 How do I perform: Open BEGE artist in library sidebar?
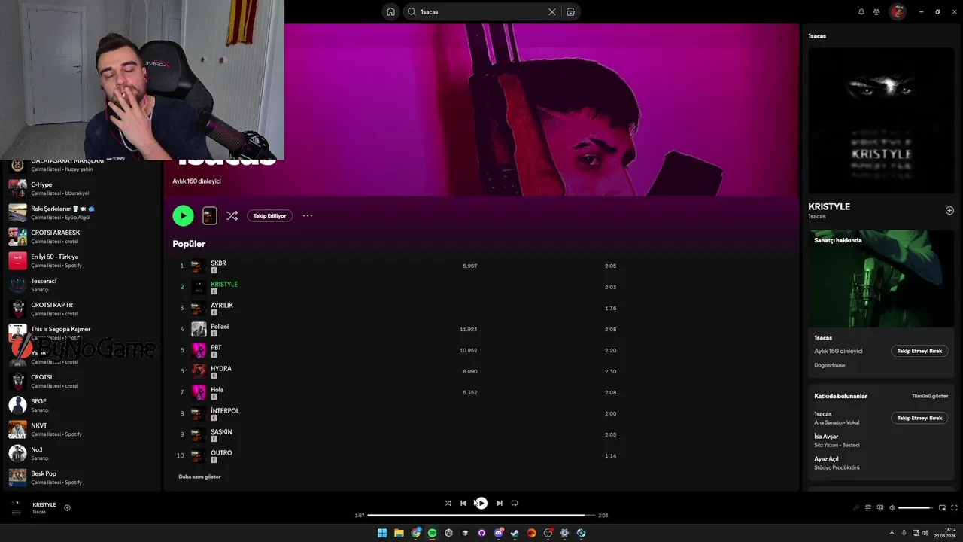coord(81,405)
